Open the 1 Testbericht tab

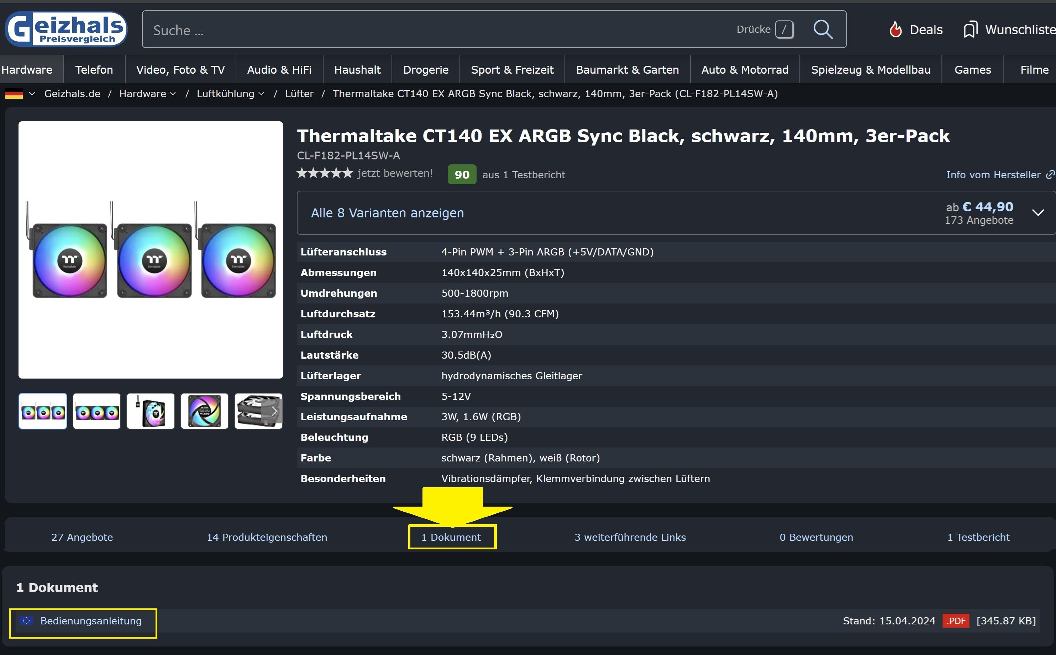(x=978, y=537)
